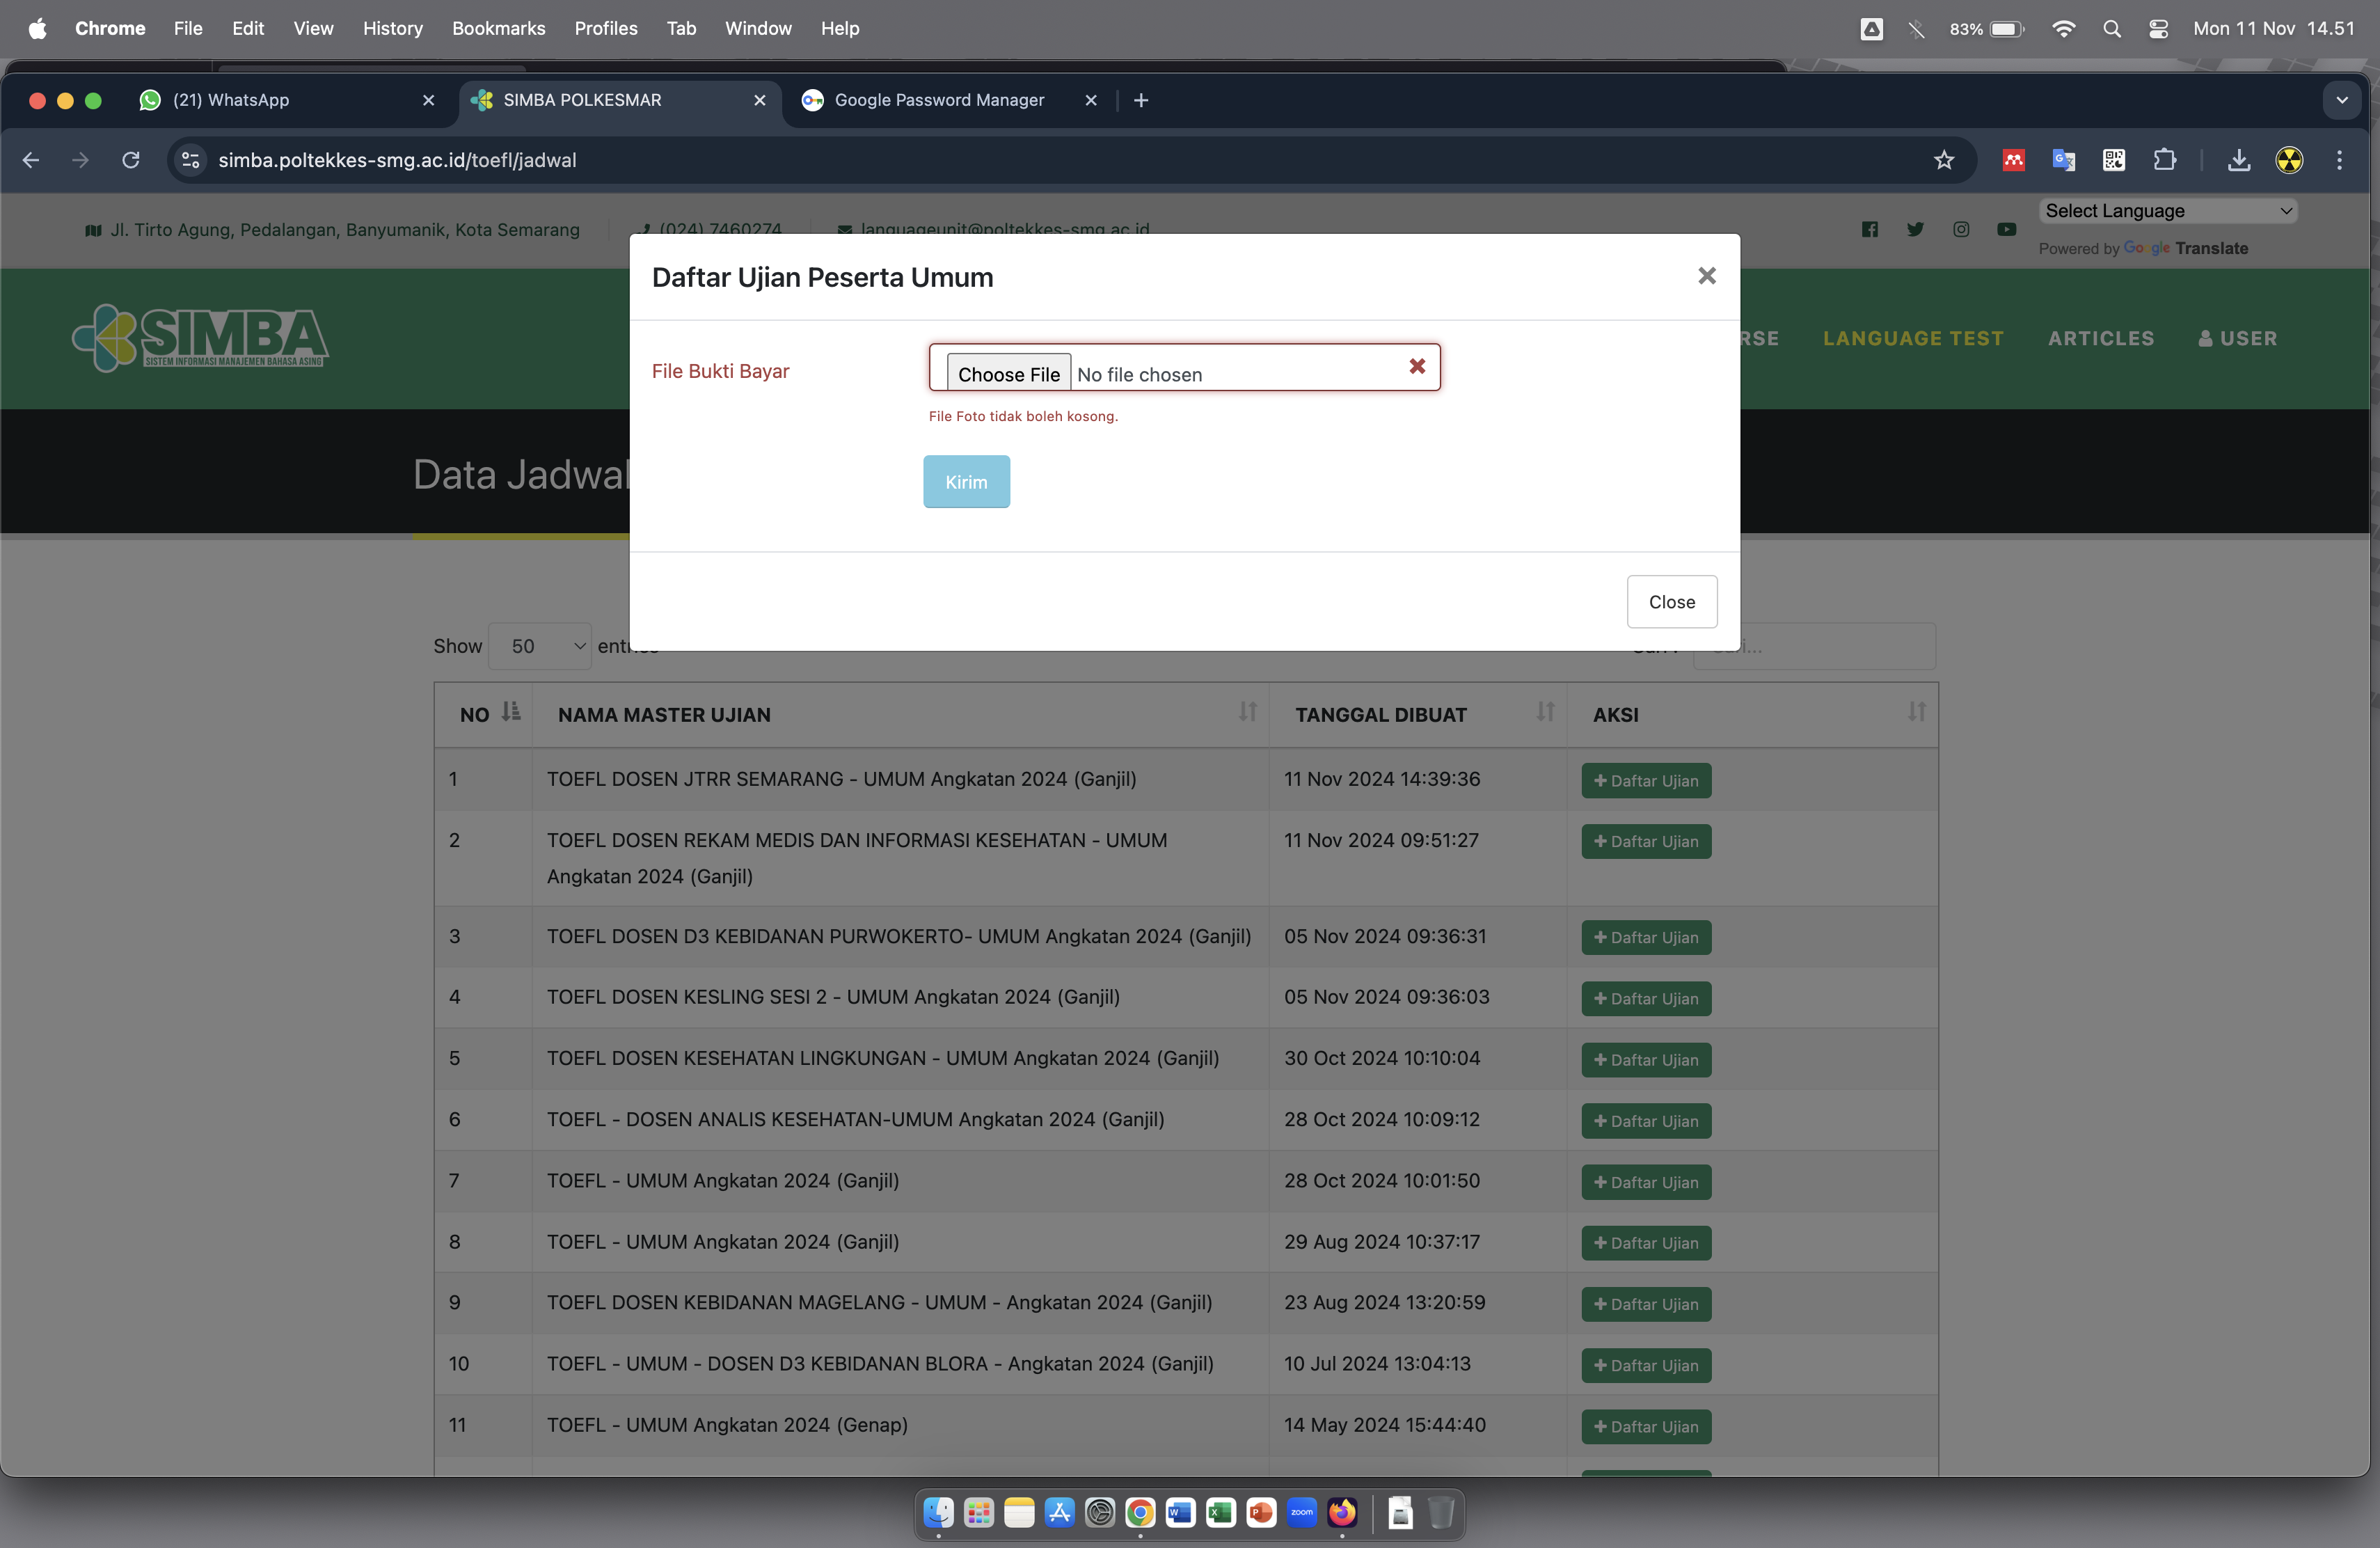Screen dimensions: 2380x1548
Task: Click the SIMBA logo
Action: click(200, 338)
